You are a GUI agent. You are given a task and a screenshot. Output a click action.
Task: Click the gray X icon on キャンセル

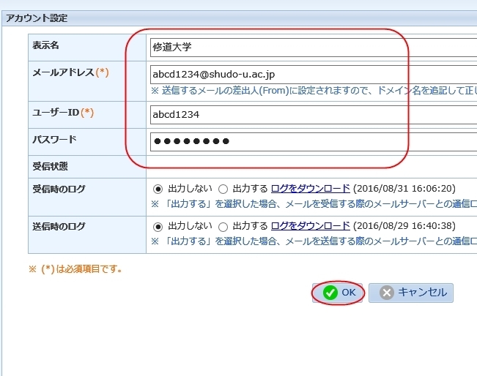387,293
